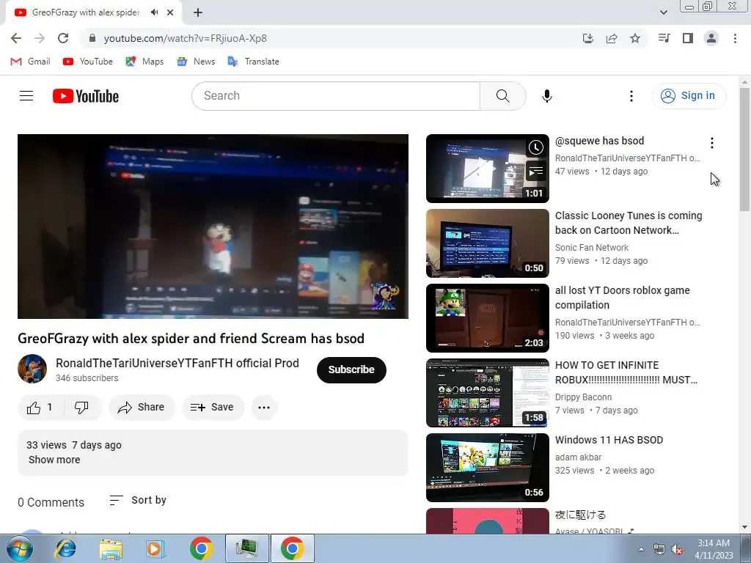Open '夜に駆ける' video title
The height and width of the screenshot is (563, 751).
click(x=580, y=515)
